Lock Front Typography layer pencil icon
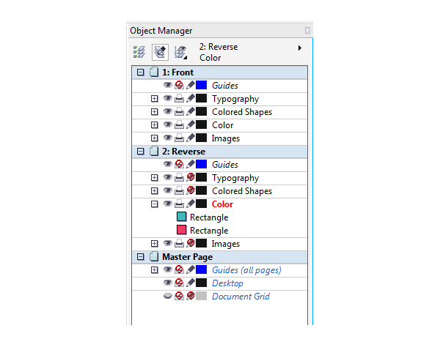The height and width of the screenshot is (350, 440). point(191,98)
